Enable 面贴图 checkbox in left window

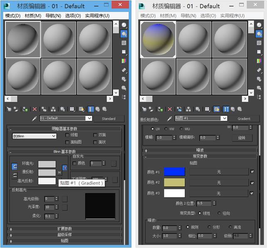(x=67, y=142)
